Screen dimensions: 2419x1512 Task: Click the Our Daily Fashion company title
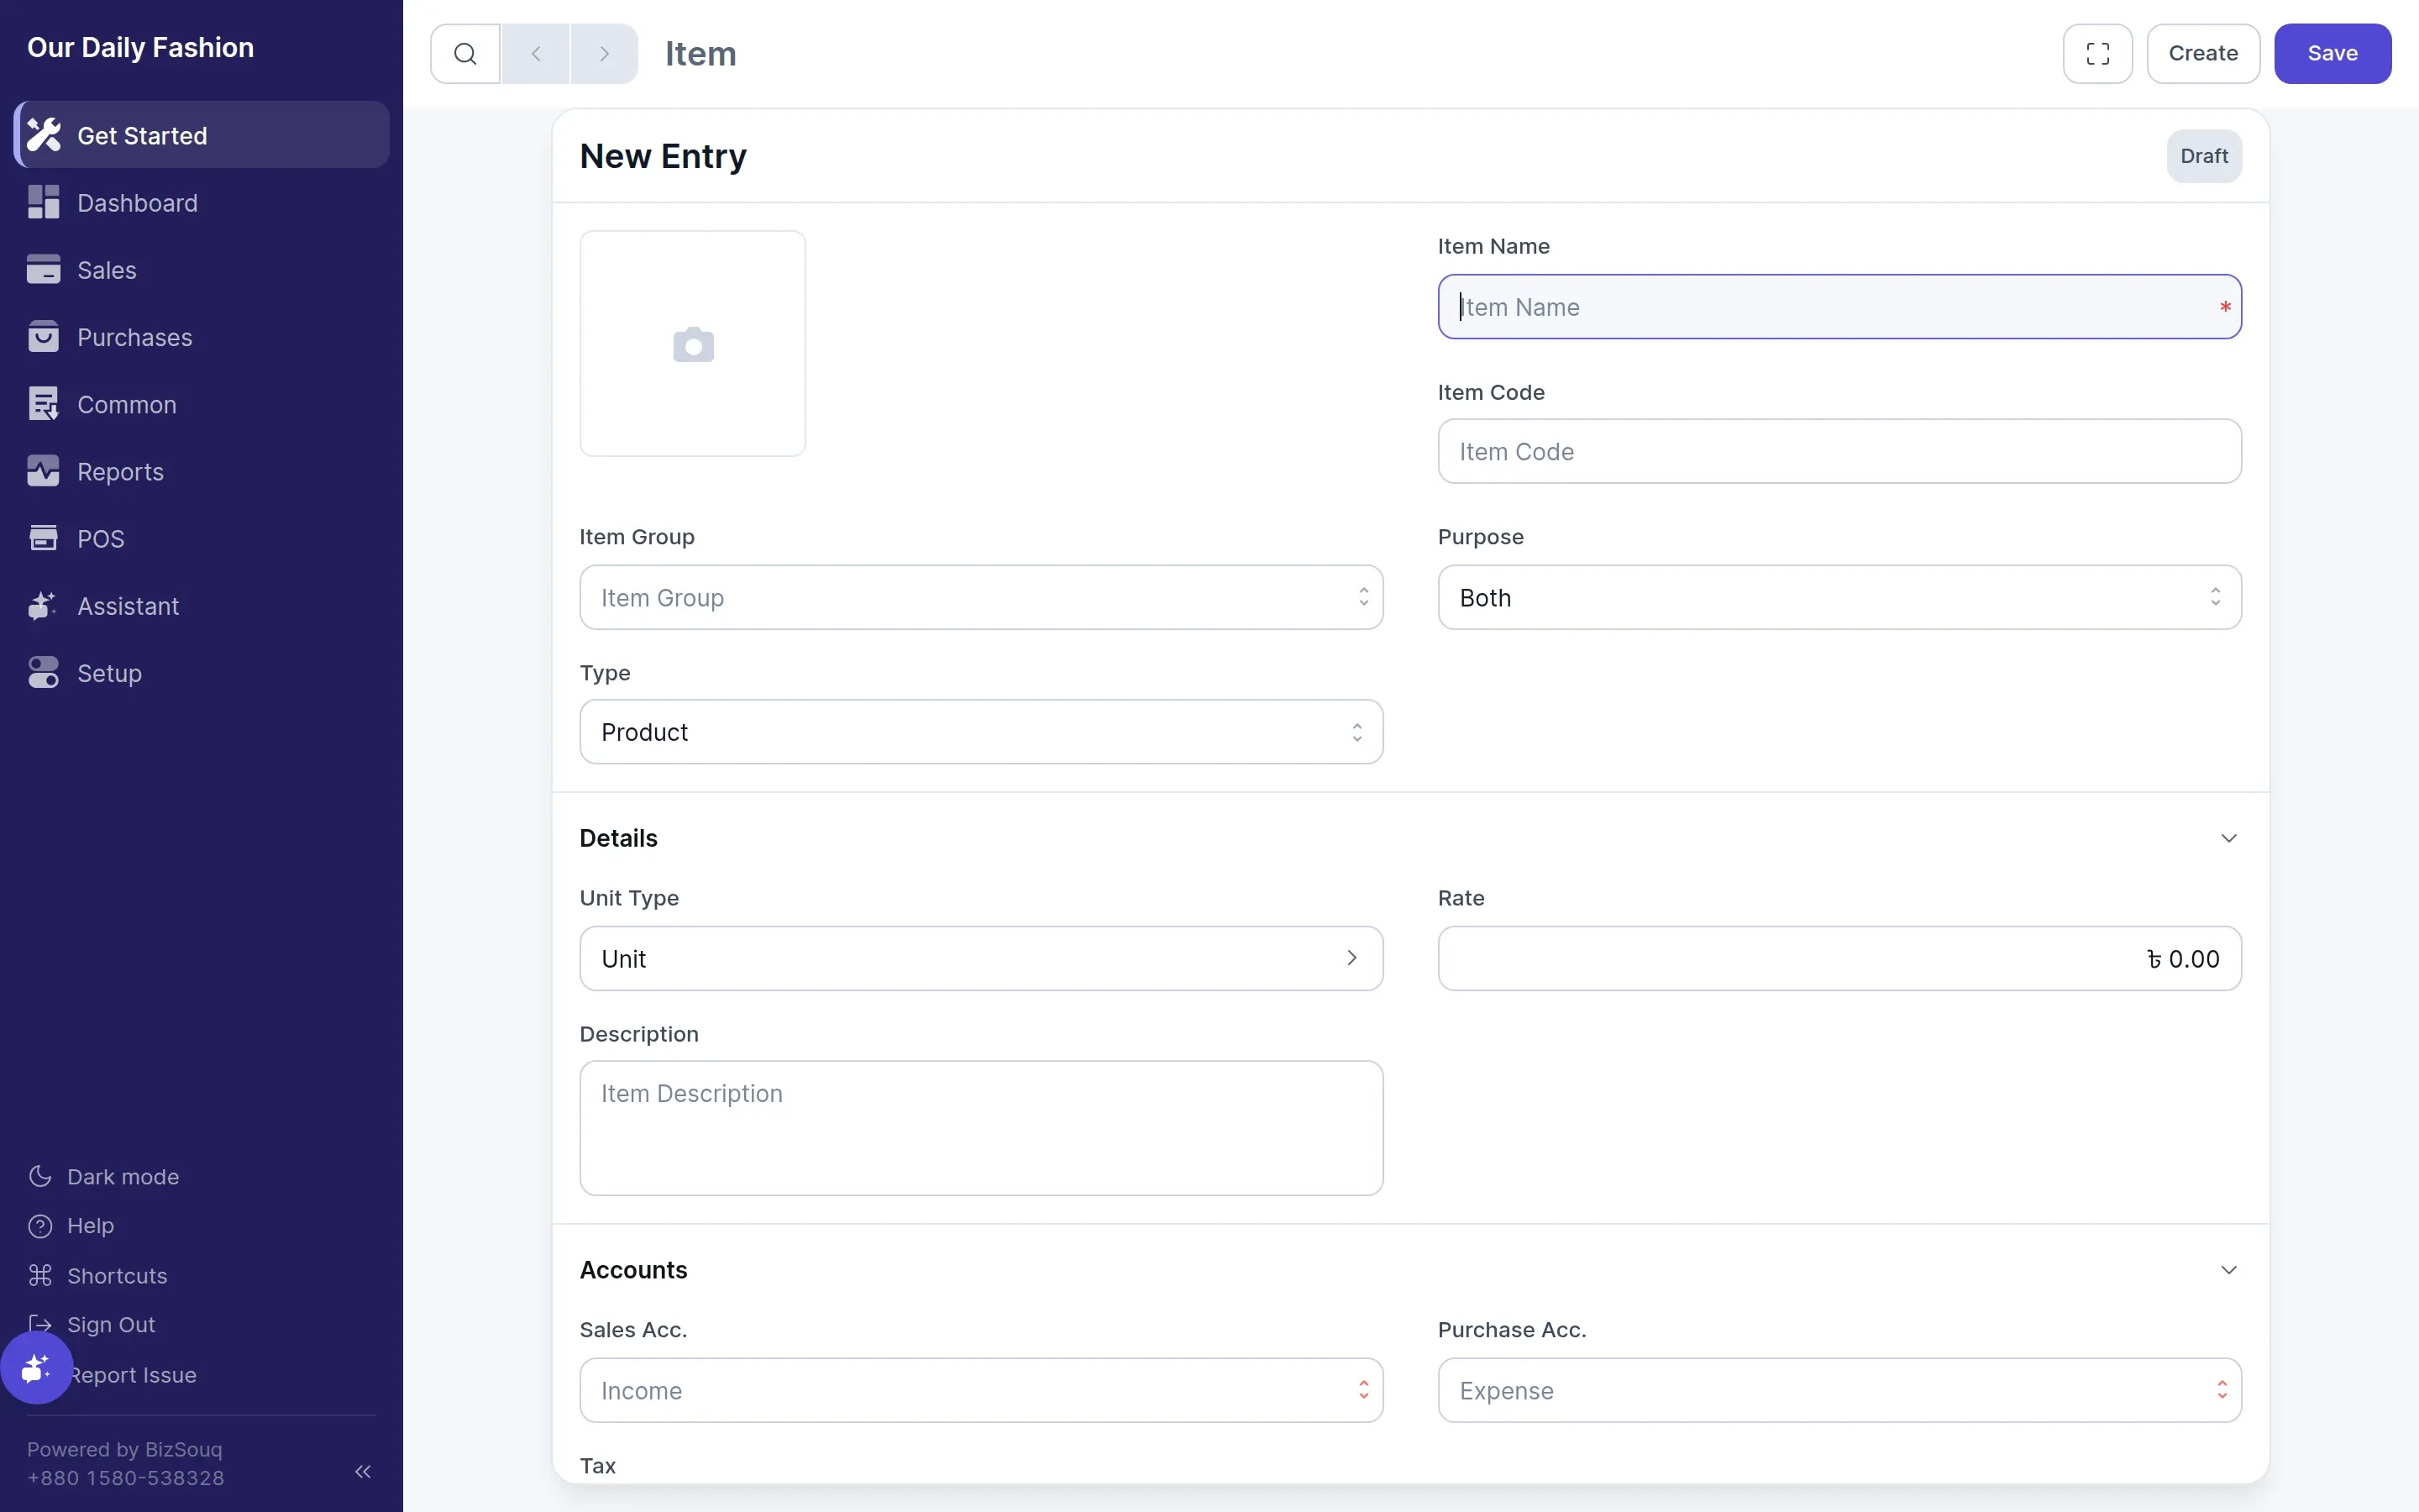140,47
